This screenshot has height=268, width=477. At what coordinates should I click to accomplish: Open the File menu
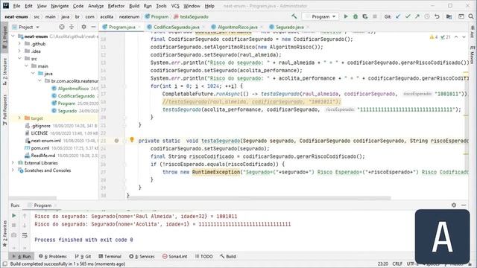pos(16,6)
